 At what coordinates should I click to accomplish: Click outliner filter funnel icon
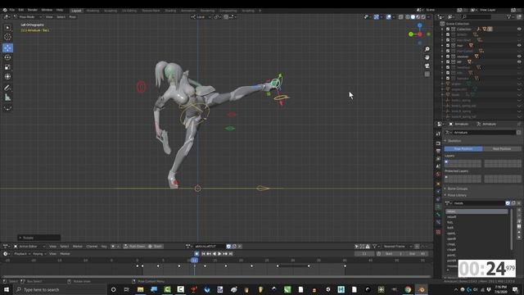(509, 16)
